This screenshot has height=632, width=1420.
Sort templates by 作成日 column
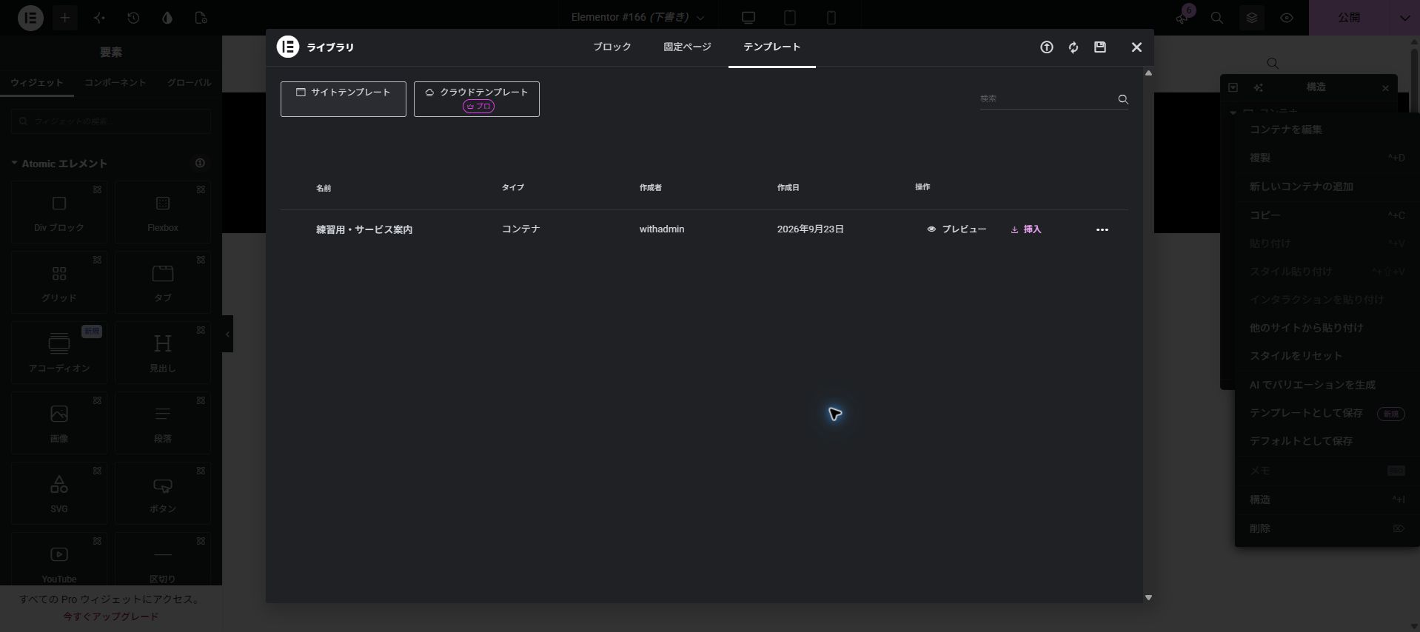[x=788, y=188]
